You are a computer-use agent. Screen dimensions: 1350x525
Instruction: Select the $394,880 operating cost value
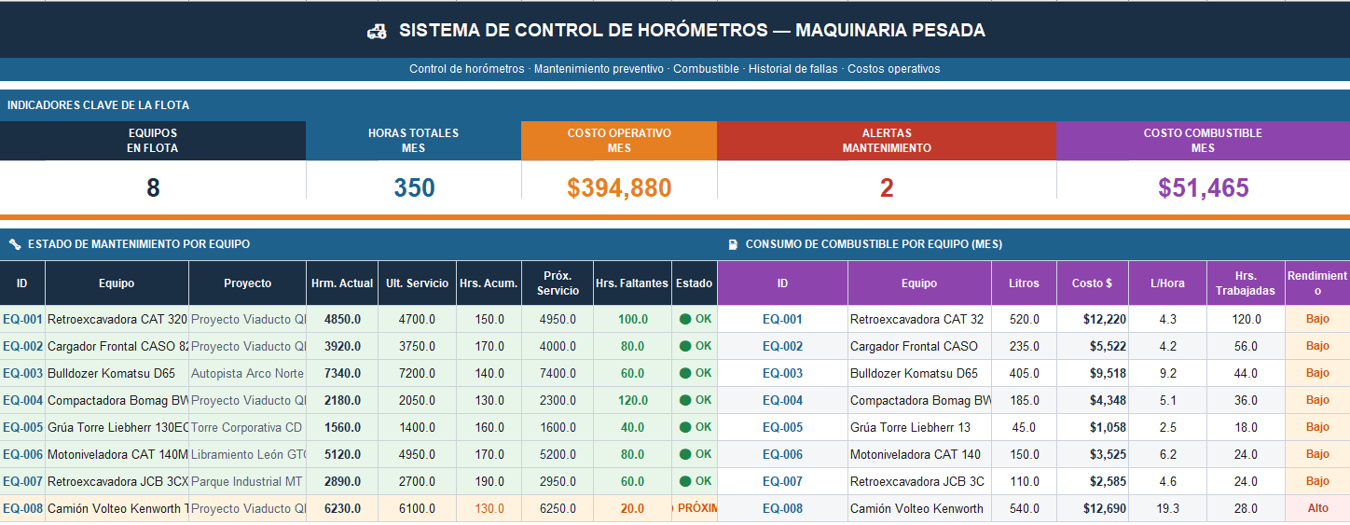tap(619, 188)
